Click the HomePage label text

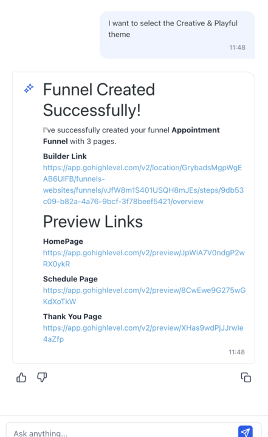pos(63,241)
